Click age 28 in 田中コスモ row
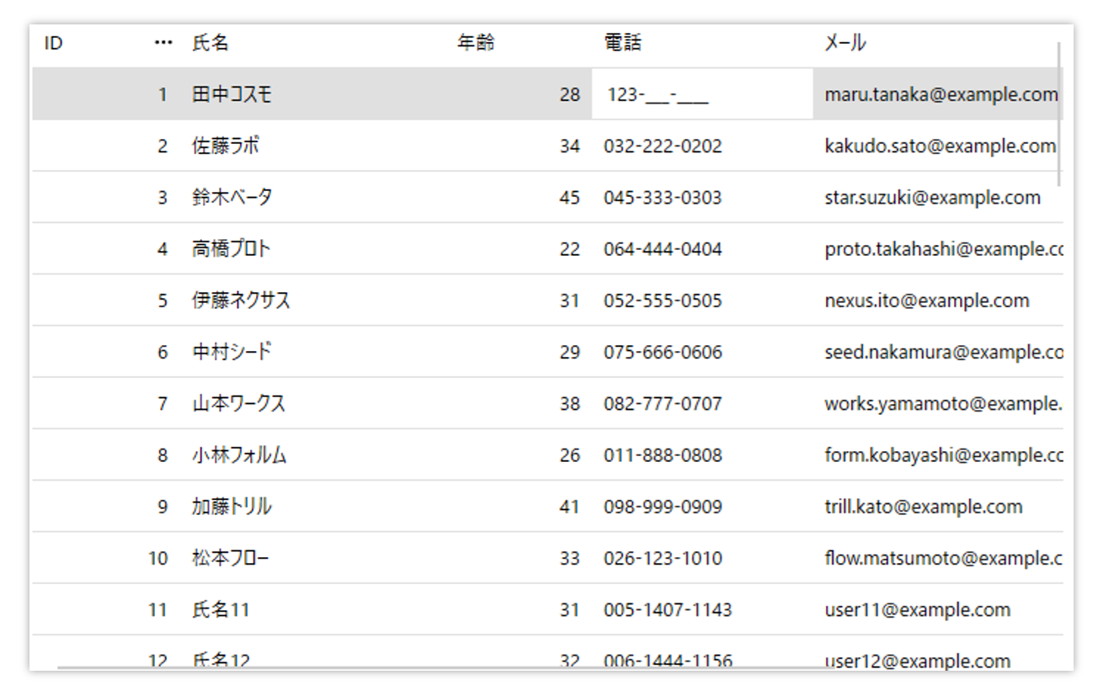 (570, 94)
